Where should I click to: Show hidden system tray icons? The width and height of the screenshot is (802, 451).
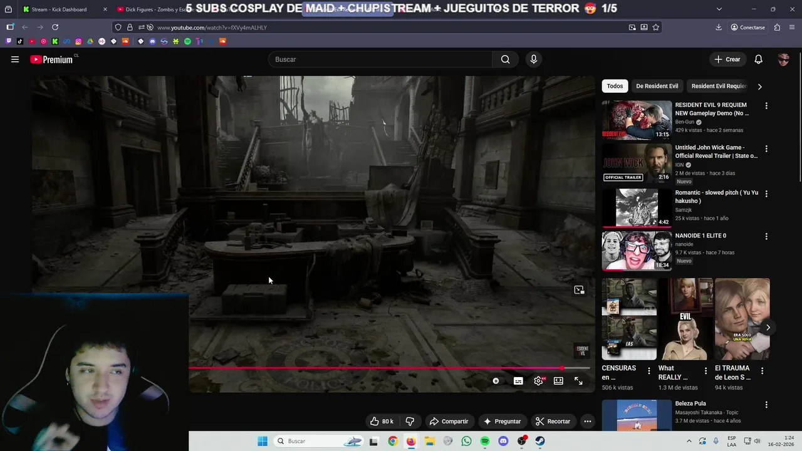point(689,441)
